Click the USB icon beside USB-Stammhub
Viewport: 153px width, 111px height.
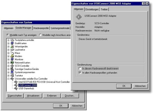click(16, 89)
